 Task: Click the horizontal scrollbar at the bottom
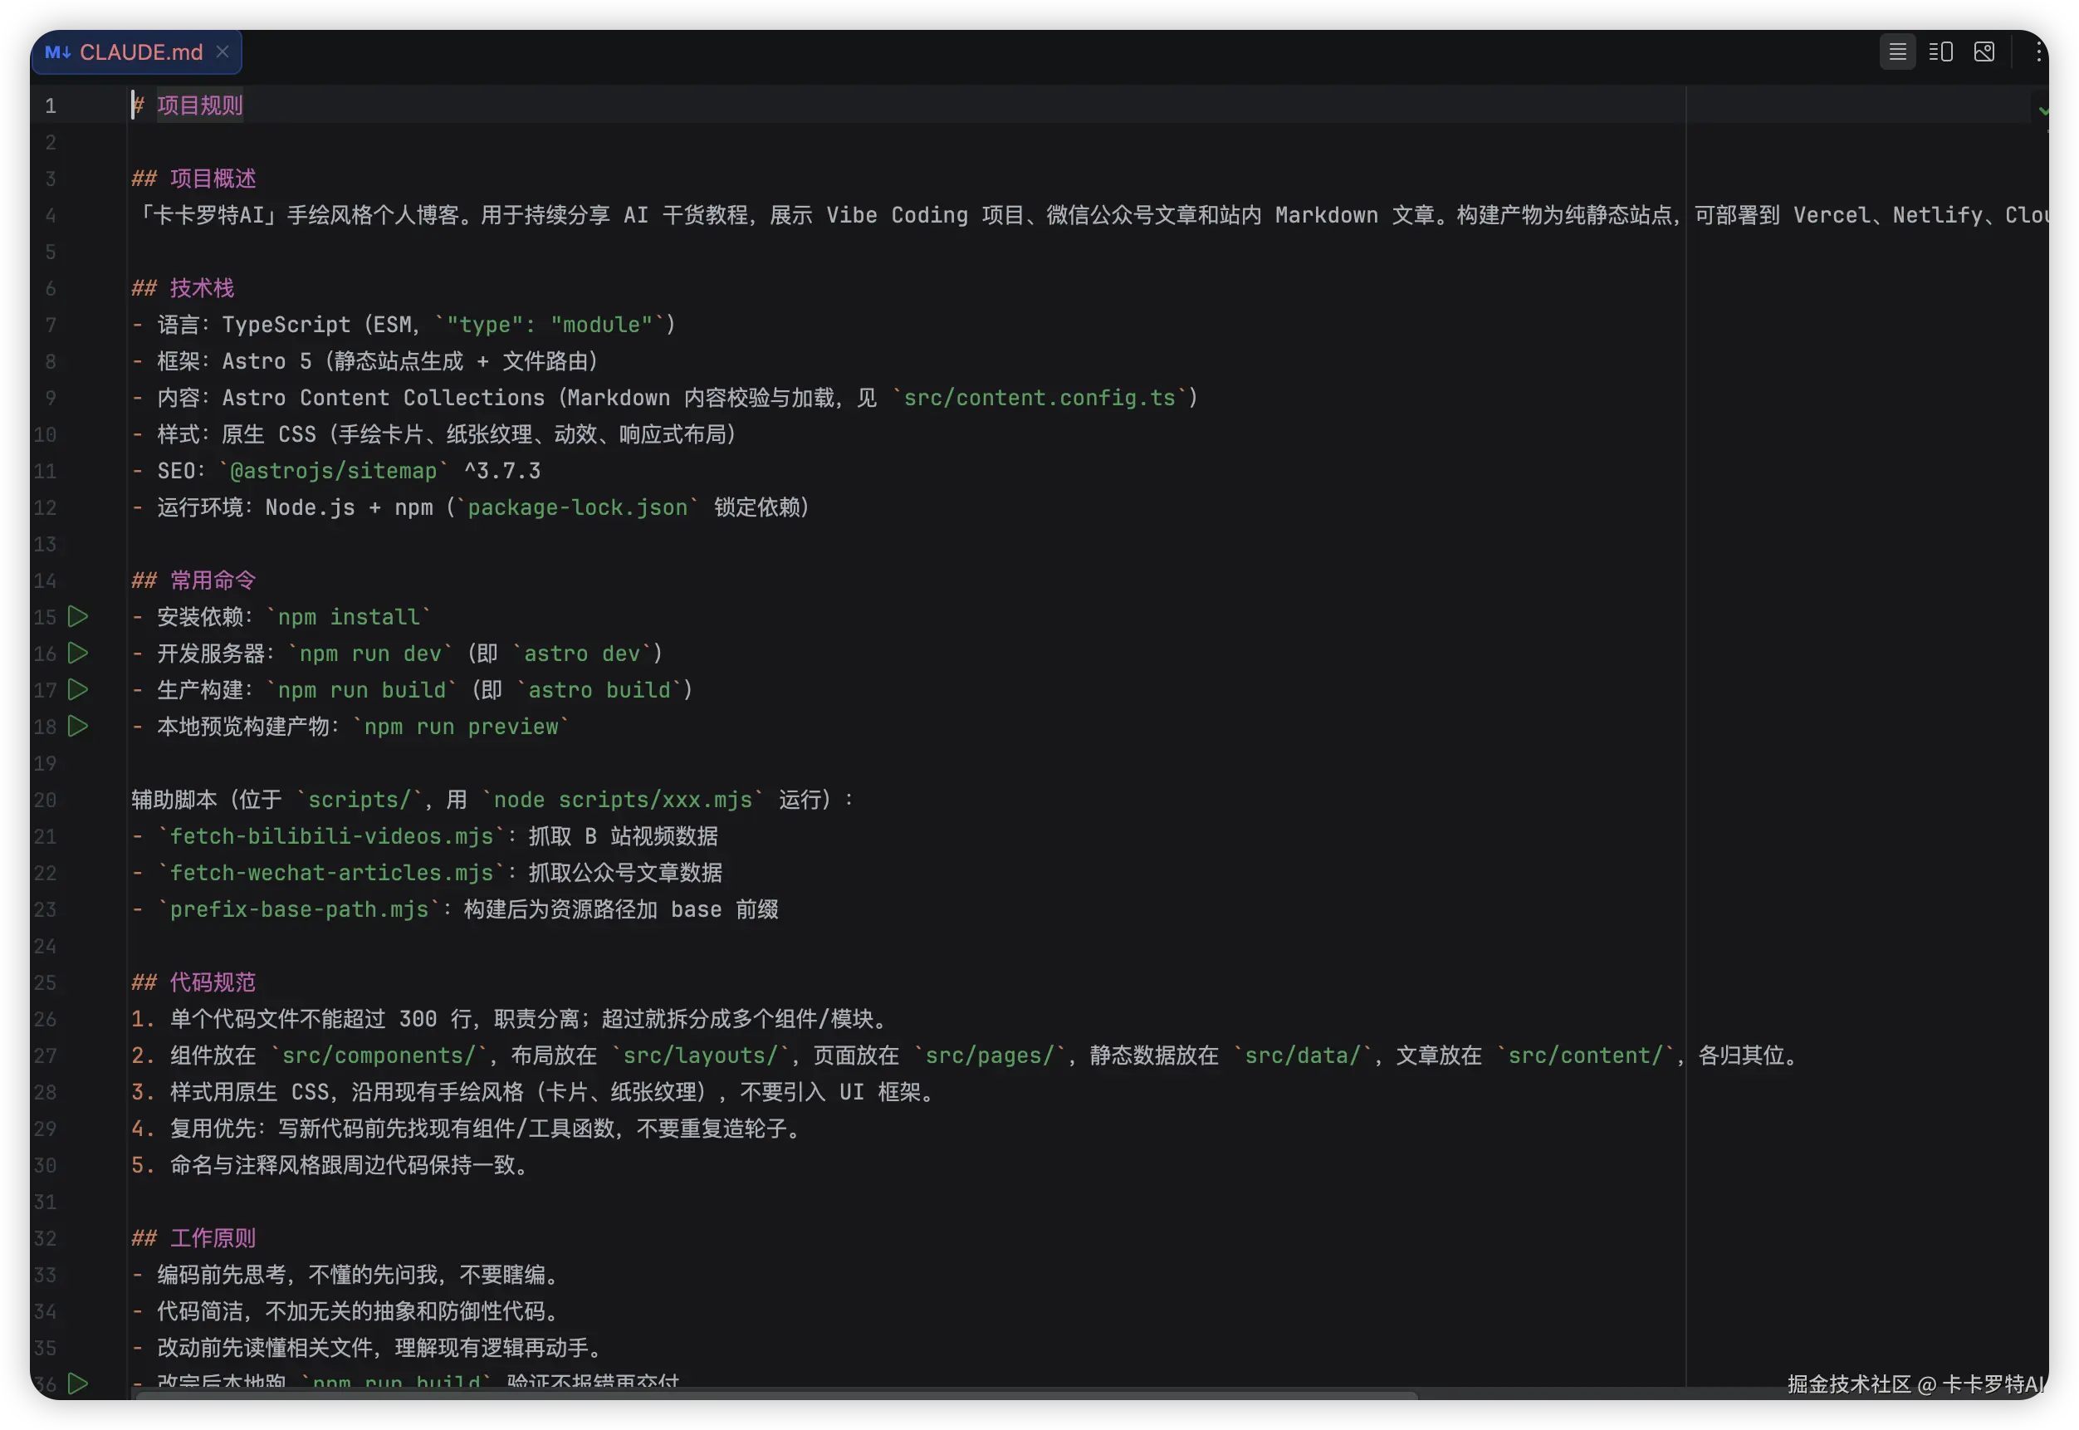(x=775, y=1394)
